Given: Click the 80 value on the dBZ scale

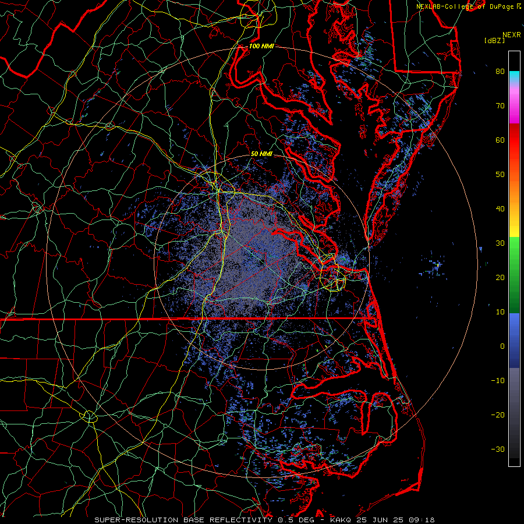Looking at the screenshot, I should click(x=500, y=71).
